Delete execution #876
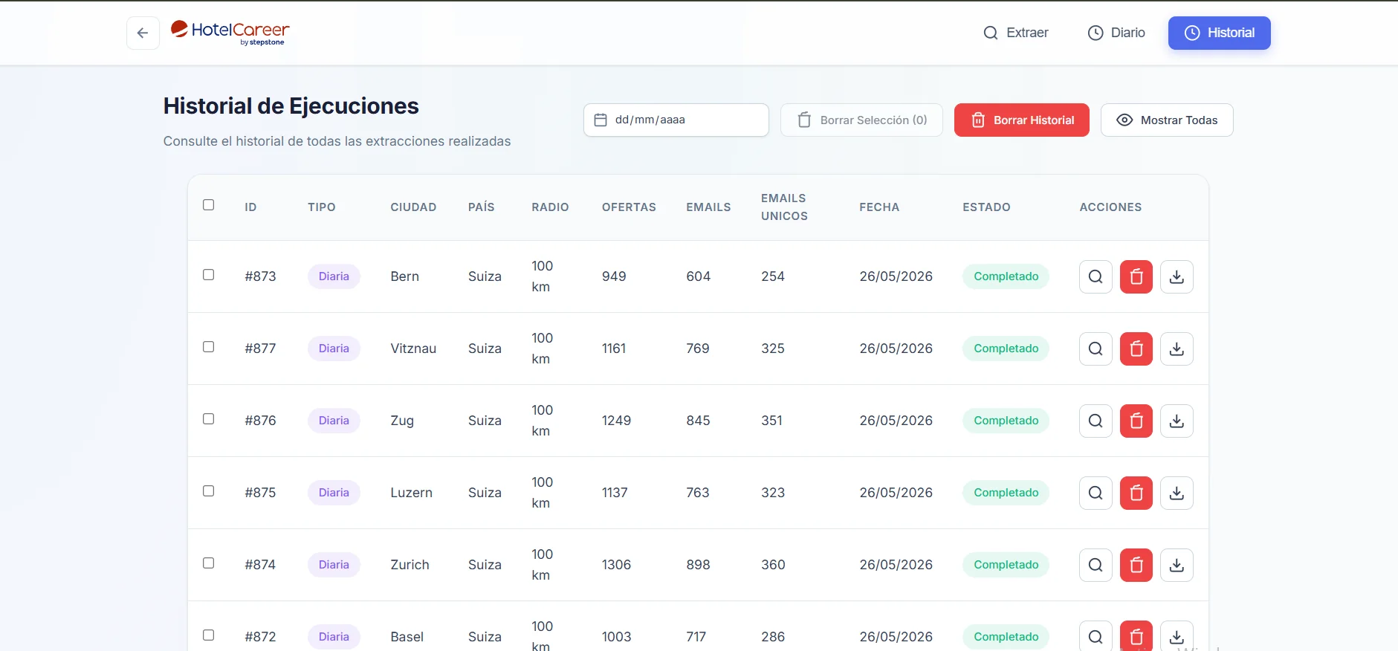Image resolution: width=1398 pixels, height=651 pixels. (1136, 421)
